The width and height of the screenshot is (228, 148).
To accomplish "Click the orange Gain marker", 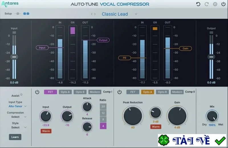I will click(x=186, y=48).
